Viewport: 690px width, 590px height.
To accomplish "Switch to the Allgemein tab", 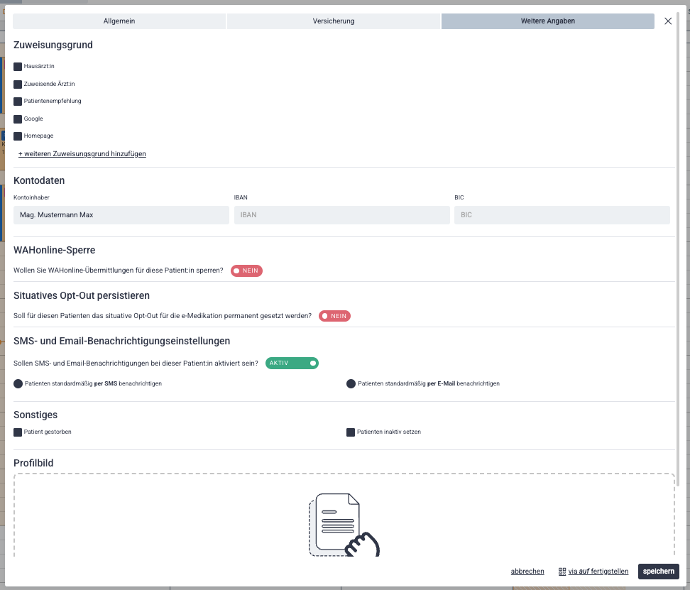I will pos(119,21).
